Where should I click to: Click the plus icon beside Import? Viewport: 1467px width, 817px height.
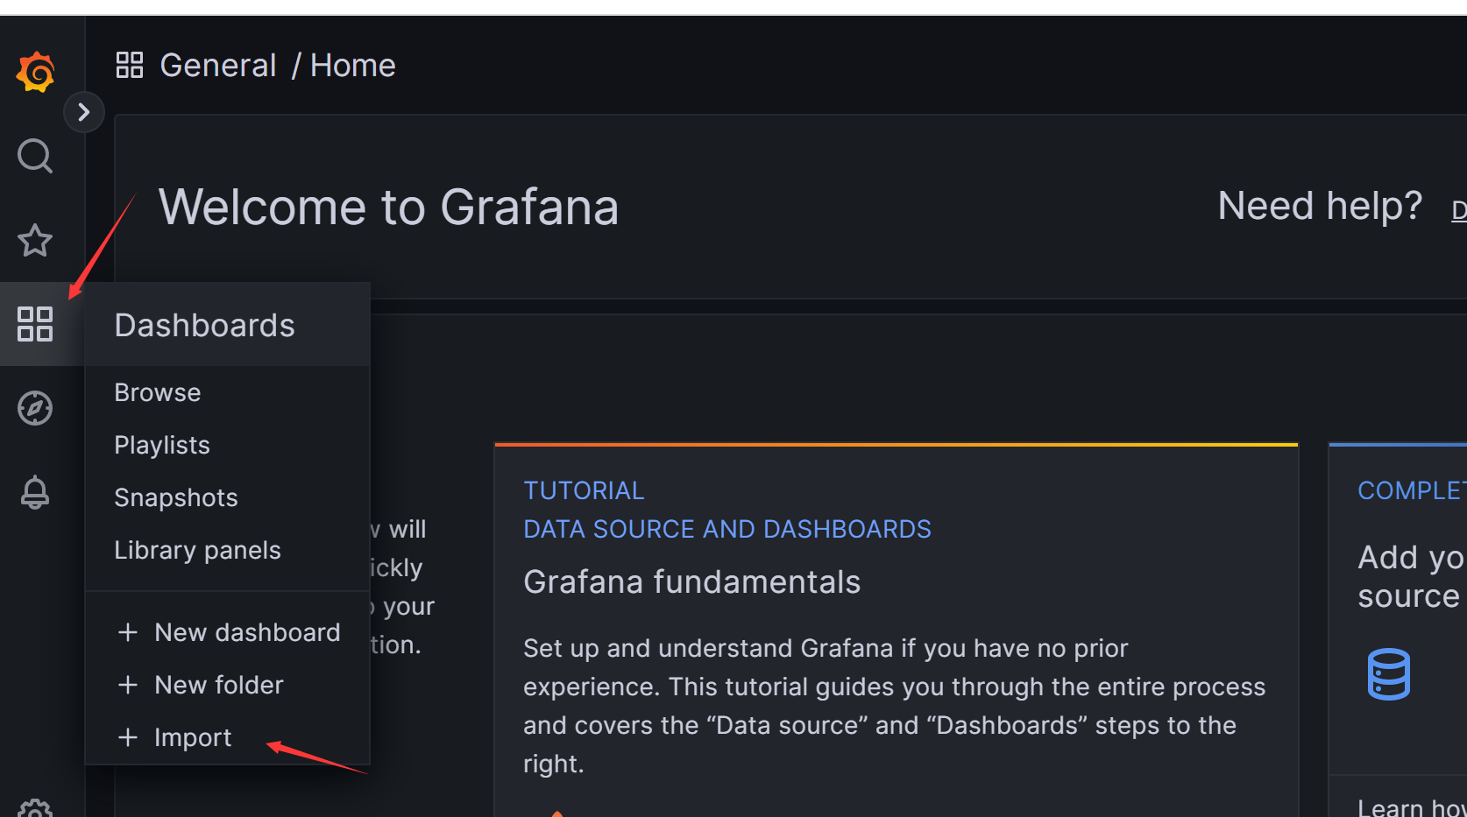[x=128, y=737]
